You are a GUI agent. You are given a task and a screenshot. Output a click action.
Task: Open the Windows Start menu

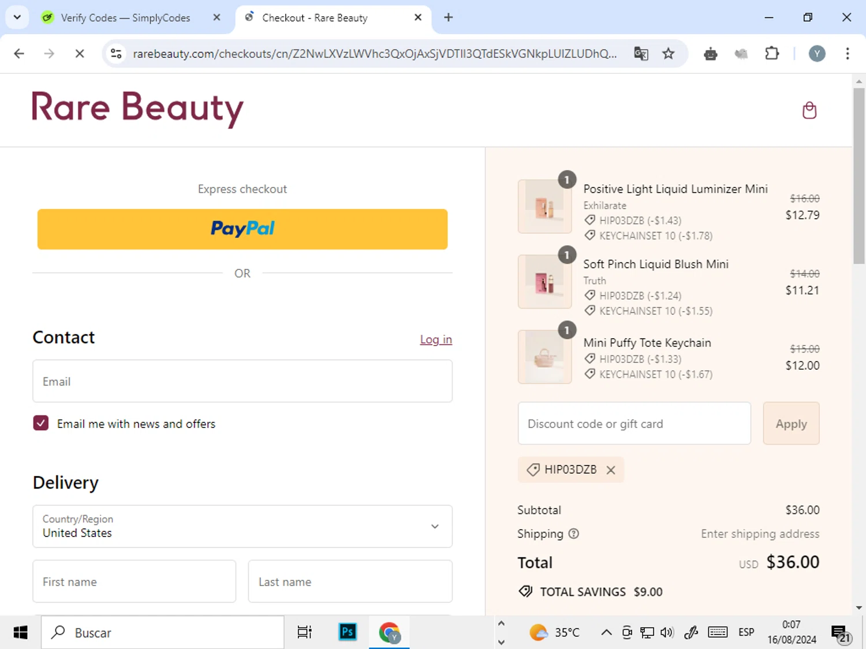pos(20,633)
